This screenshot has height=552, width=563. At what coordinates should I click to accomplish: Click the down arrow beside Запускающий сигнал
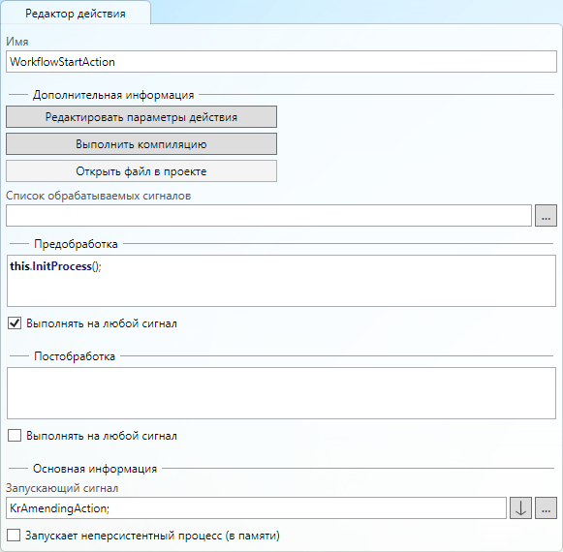pos(520,507)
